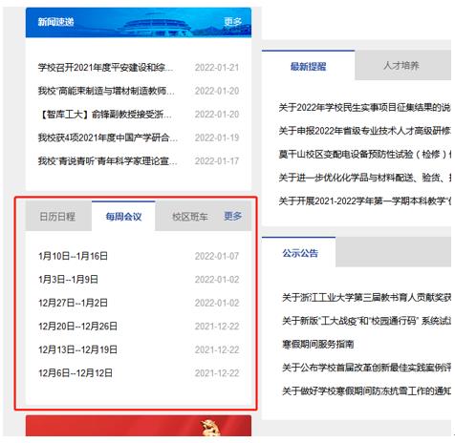The width and height of the screenshot is (455, 443).
Task: Open notice 关于2022年学校民生实事项目征集结果
Action: click(x=365, y=108)
